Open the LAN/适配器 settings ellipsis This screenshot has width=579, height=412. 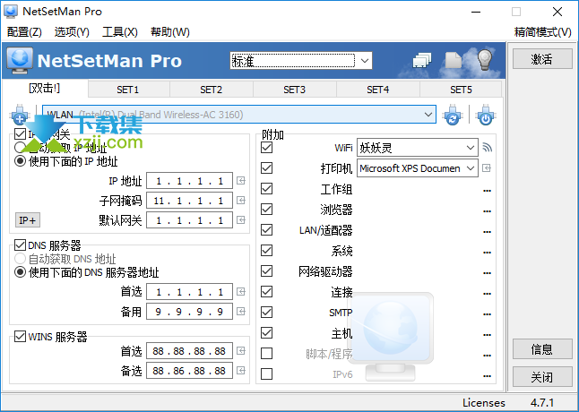click(x=487, y=232)
